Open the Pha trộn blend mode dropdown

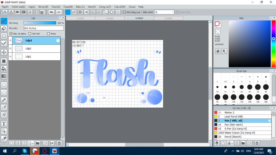(x=43, y=28)
